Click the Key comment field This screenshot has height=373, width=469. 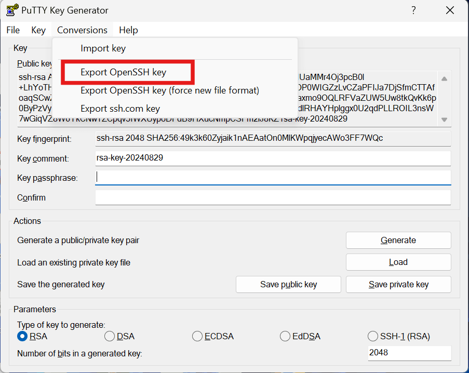click(273, 158)
